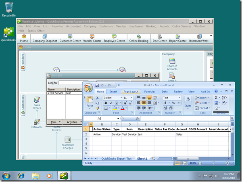Open Chart of Accounts on QuickBooks home

(x=172, y=64)
